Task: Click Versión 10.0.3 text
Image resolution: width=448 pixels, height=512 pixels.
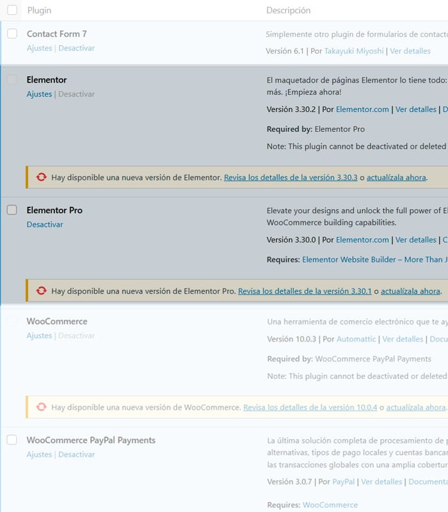Action: [x=292, y=339]
